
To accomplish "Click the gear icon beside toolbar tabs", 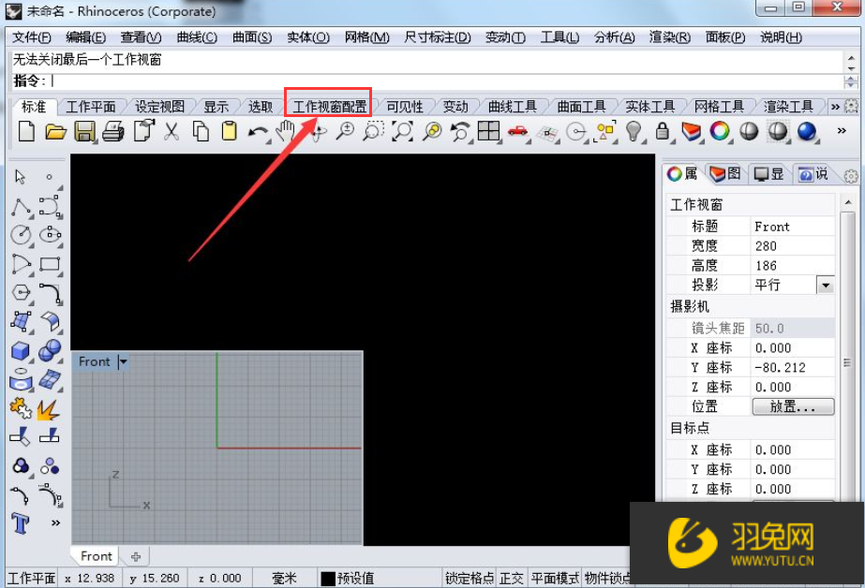I will click(x=851, y=106).
